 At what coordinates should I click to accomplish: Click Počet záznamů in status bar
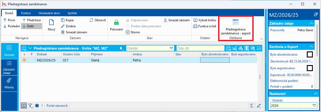click(57, 106)
